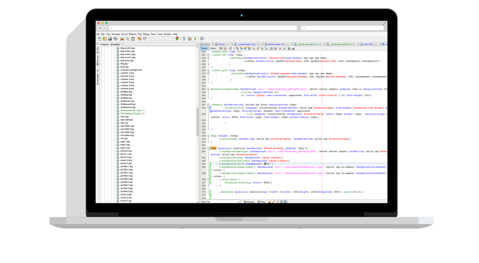Click the browser back navigation button

click(x=99, y=27)
